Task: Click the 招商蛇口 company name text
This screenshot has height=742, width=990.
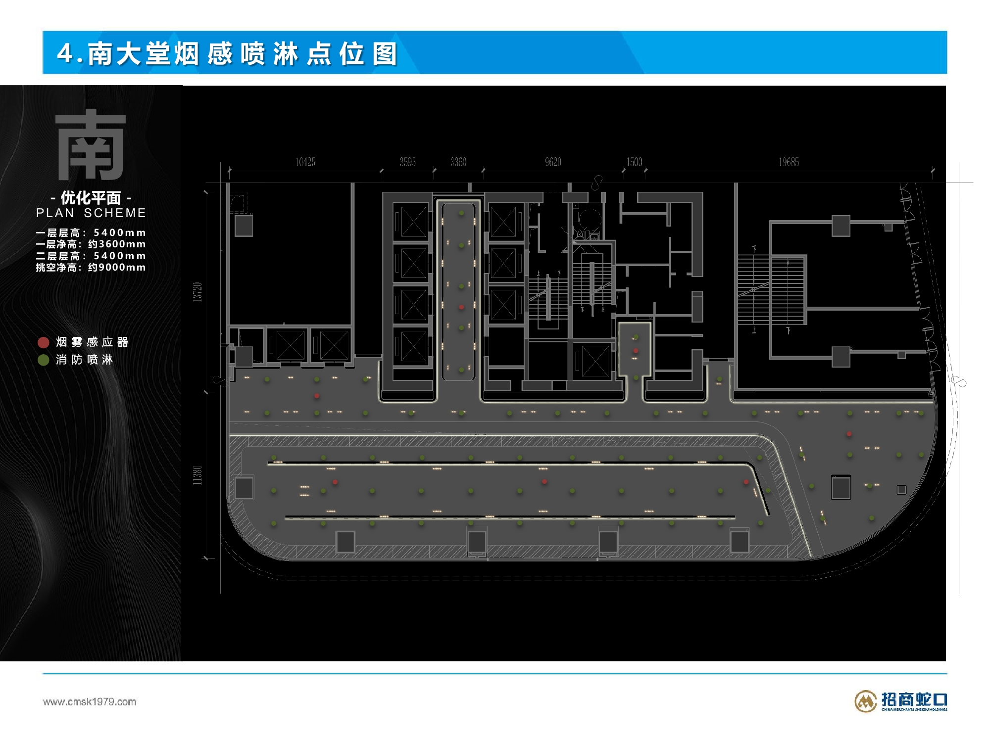Action: [x=914, y=699]
